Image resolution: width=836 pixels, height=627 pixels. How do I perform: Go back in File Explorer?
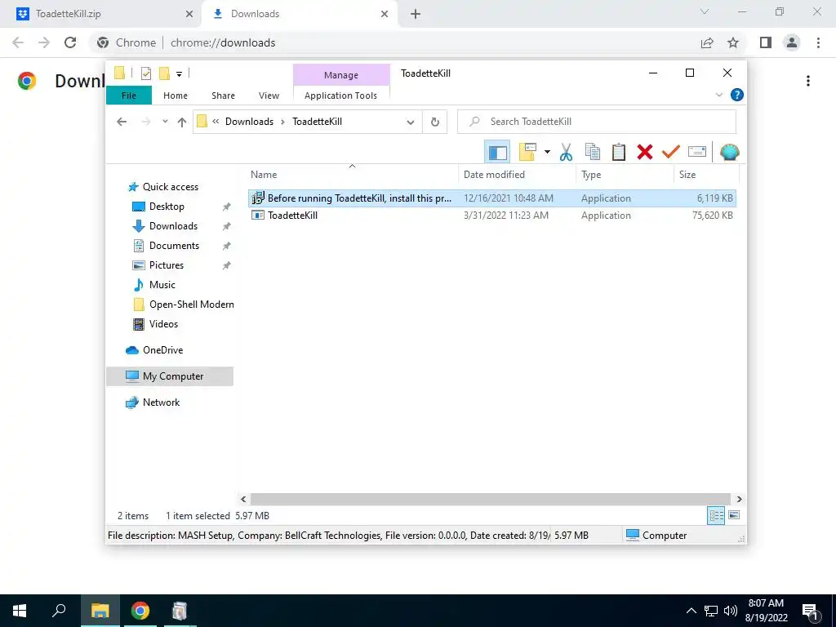click(x=122, y=122)
